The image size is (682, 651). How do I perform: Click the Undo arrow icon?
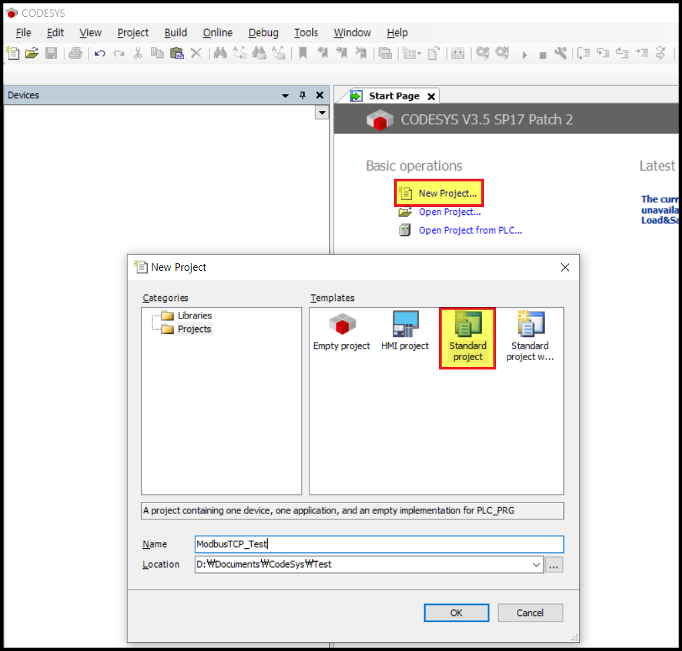pos(99,53)
